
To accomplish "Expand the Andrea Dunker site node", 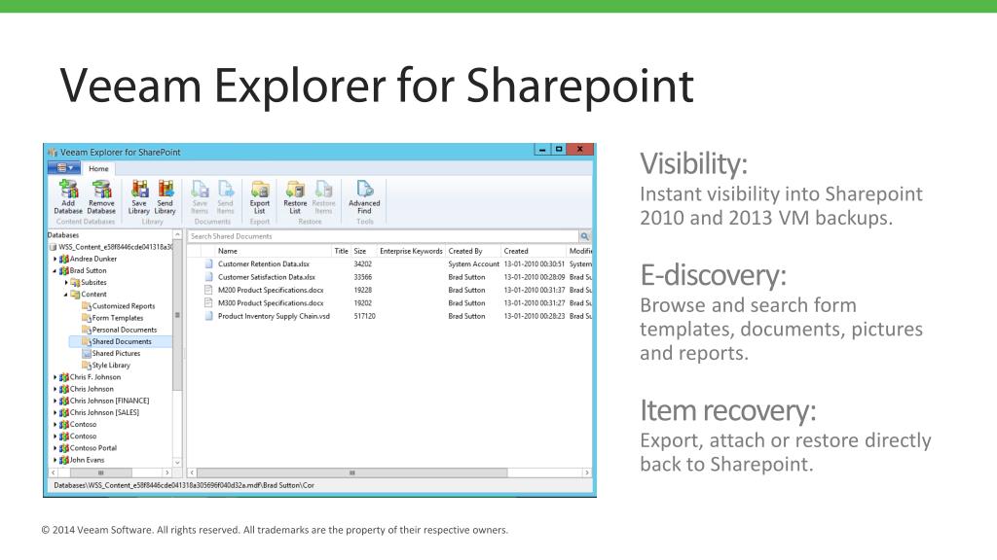I will 55,259.
